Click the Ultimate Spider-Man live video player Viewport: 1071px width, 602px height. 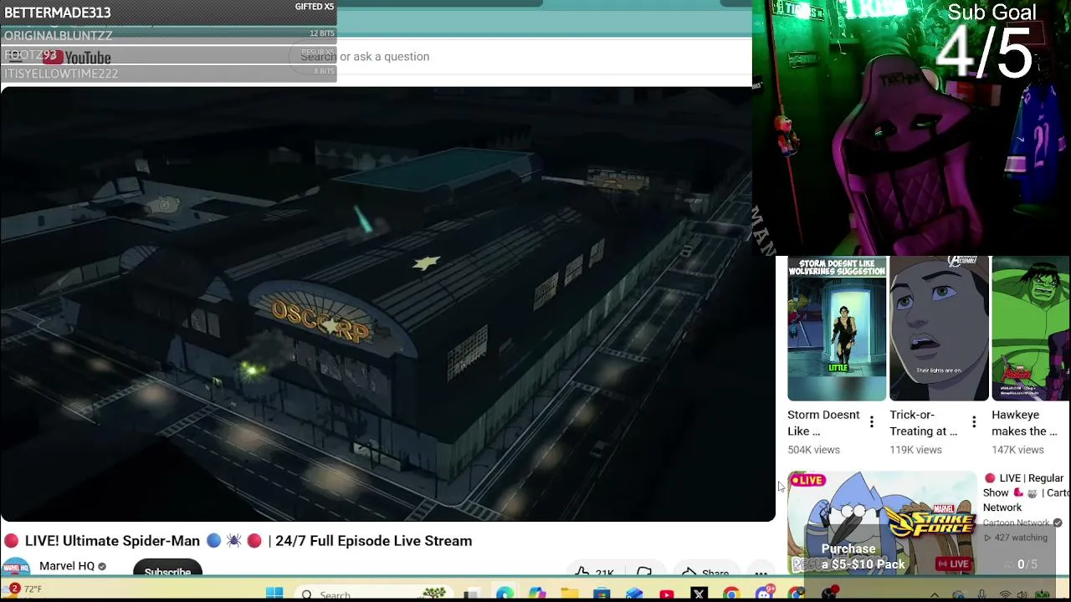(387, 304)
